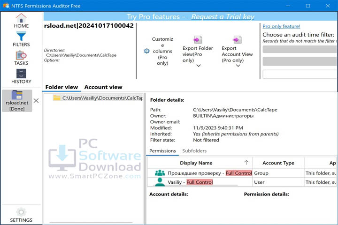Select the Прошедшие проверку group row
This screenshot has width=338, height=225.
[x=242, y=173]
